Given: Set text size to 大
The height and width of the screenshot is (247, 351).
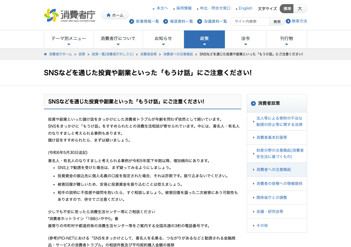Looking at the screenshot, I should click(300, 9).
